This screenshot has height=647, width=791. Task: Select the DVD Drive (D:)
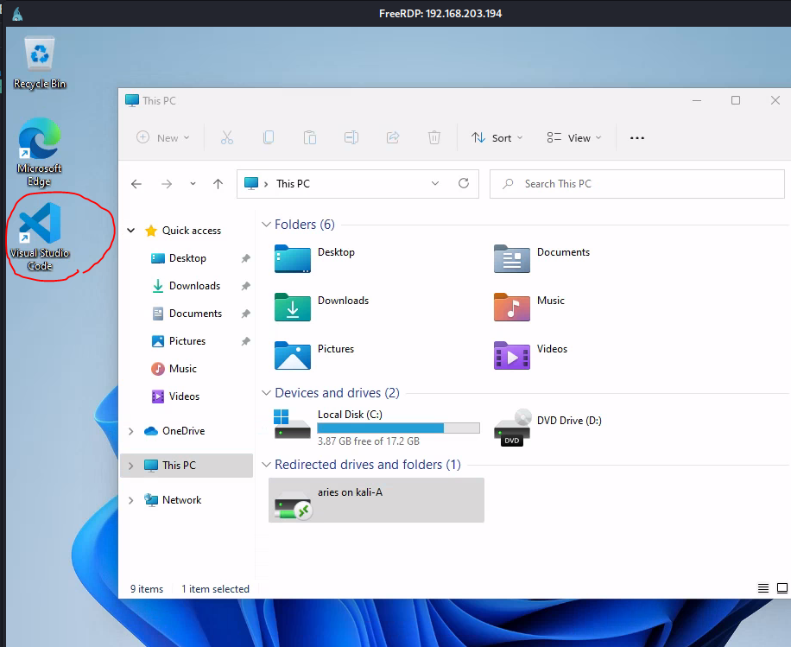click(547, 428)
